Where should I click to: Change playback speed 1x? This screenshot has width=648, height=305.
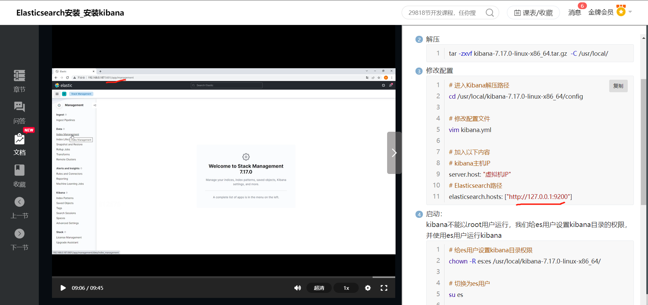[x=346, y=288]
